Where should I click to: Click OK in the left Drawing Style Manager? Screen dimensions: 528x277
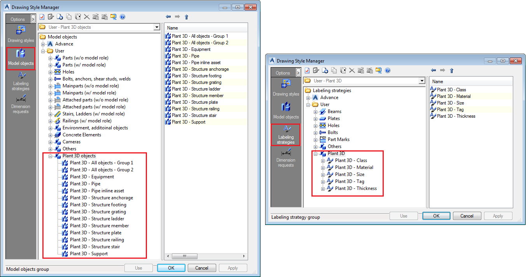(x=171, y=268)
